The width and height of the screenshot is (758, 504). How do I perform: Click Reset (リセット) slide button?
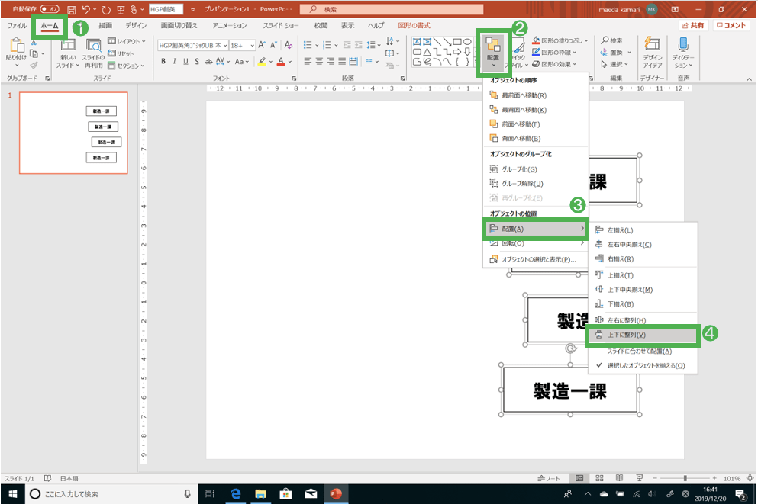[121, 53]
